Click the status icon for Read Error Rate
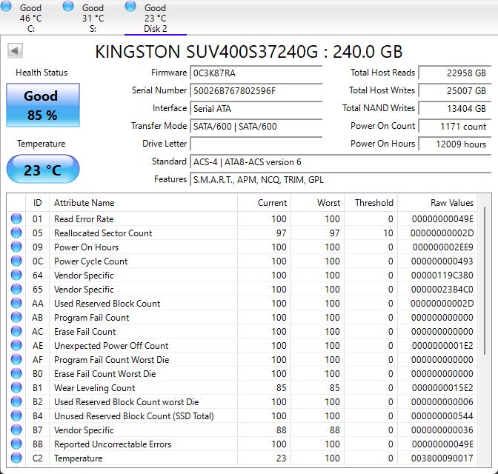 [x=16, y=219]
